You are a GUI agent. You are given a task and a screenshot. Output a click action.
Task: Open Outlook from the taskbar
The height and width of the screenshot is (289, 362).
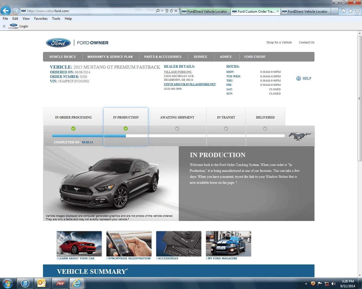tap(42, 283)
